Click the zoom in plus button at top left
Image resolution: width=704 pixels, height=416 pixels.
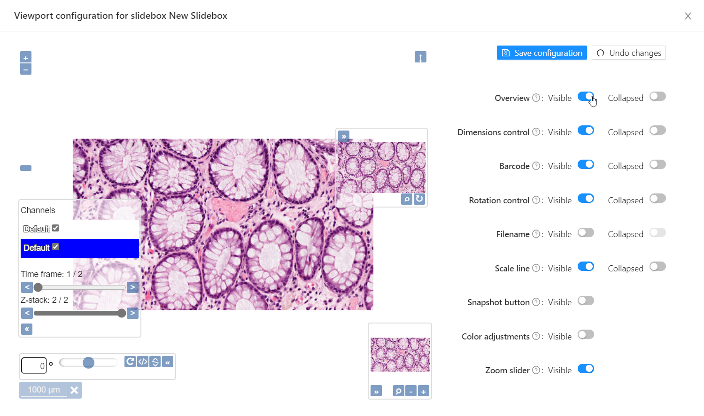click(x=26, y=58)
